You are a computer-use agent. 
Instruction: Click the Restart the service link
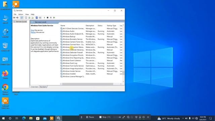coord(33,32)
